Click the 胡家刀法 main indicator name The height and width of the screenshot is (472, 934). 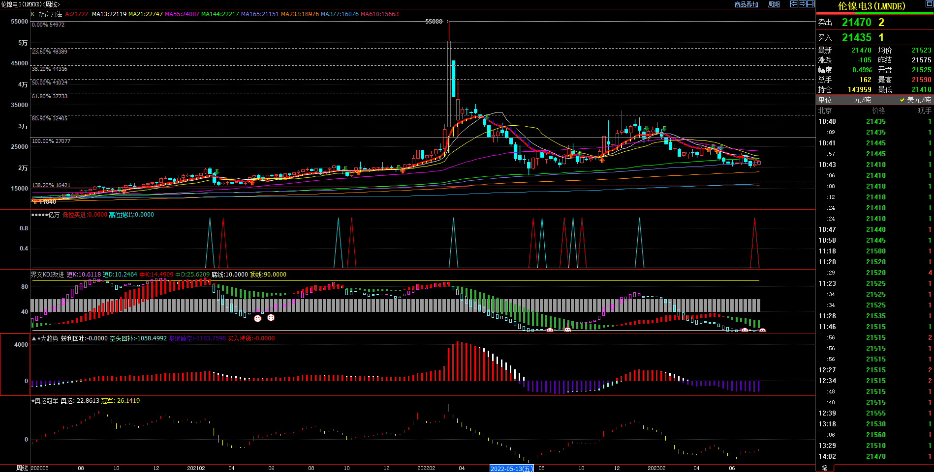coord(50,14)
